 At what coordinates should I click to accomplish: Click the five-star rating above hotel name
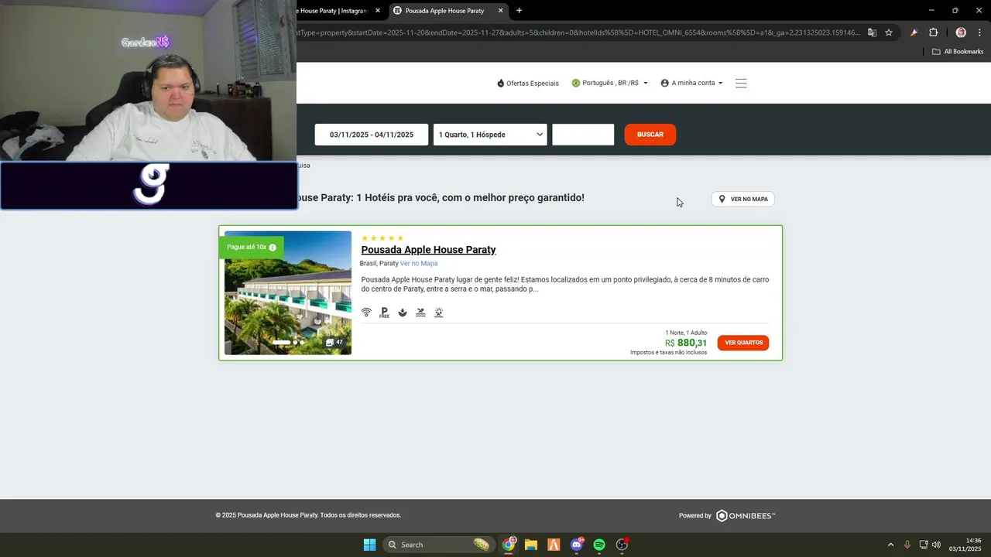click(x=382, y=238)
